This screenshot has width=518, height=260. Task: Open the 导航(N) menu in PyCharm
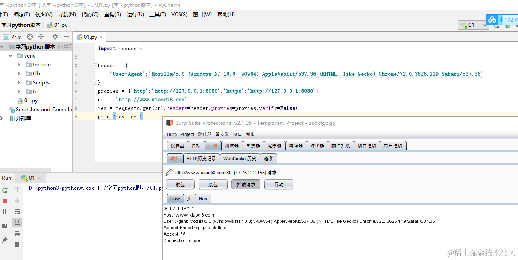(67, 14)
